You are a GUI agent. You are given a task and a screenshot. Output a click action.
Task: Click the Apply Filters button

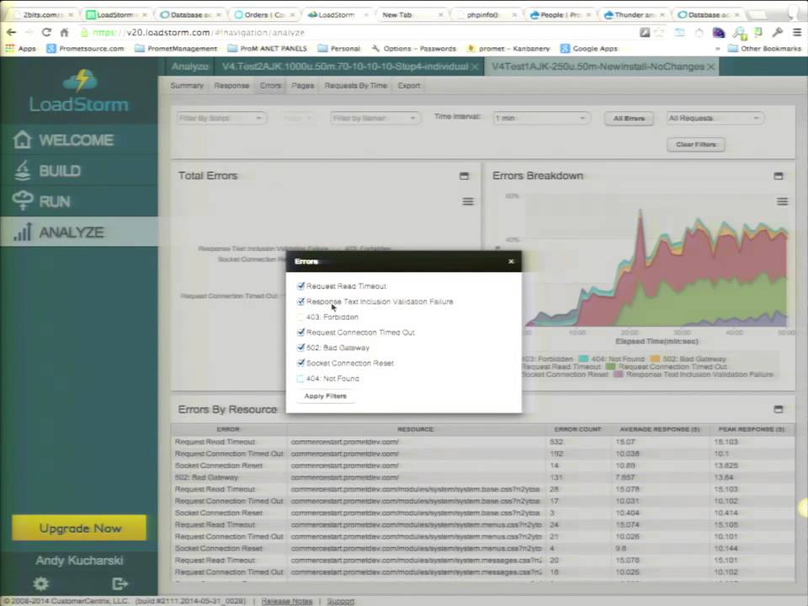tap(325, 396)
